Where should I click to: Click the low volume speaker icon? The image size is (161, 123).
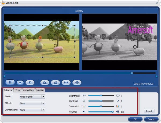(x=84, y=111)
